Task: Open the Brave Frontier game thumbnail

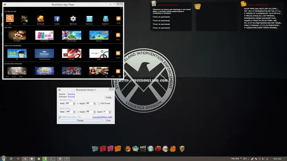Action: coord(44,71)
